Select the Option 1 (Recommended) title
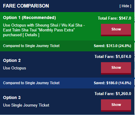The width and height of the screenshot is (135, 115). click(x=30, y=18)
